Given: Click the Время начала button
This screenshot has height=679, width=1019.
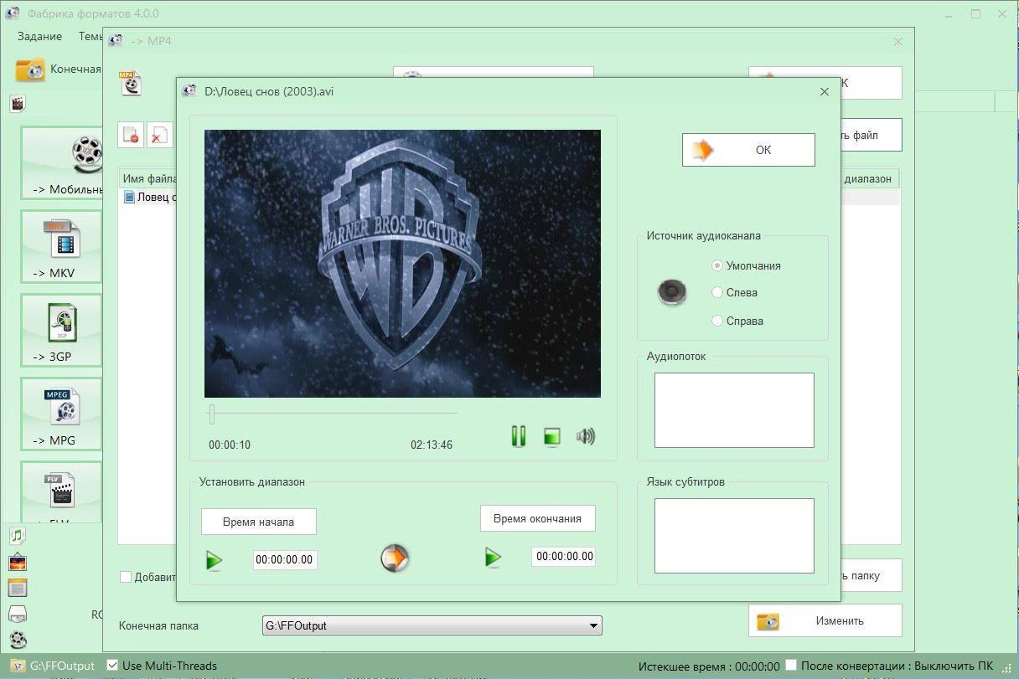Looking at the screenshot, I should point(259,522).
